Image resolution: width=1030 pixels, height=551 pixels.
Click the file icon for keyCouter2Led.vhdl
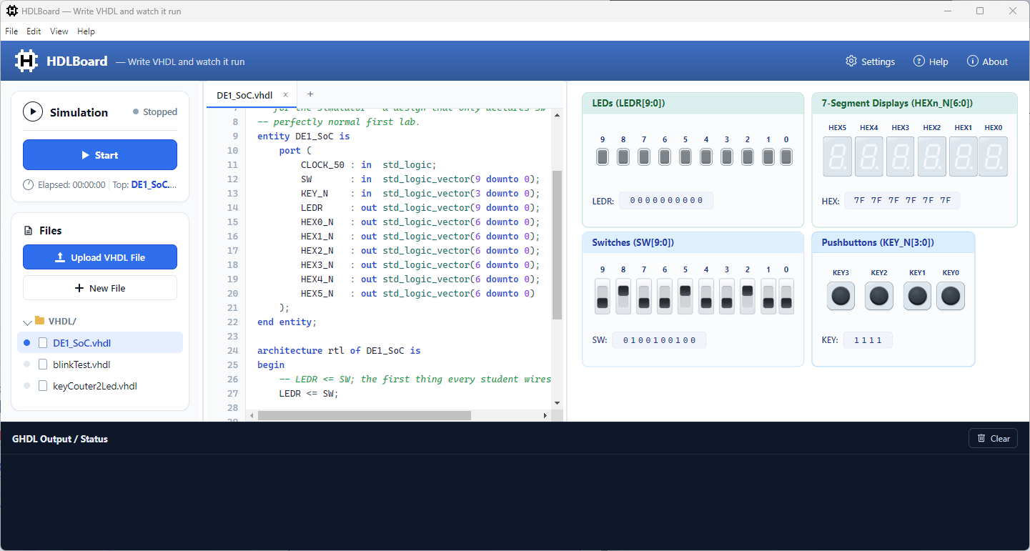(x=43, y=386)
